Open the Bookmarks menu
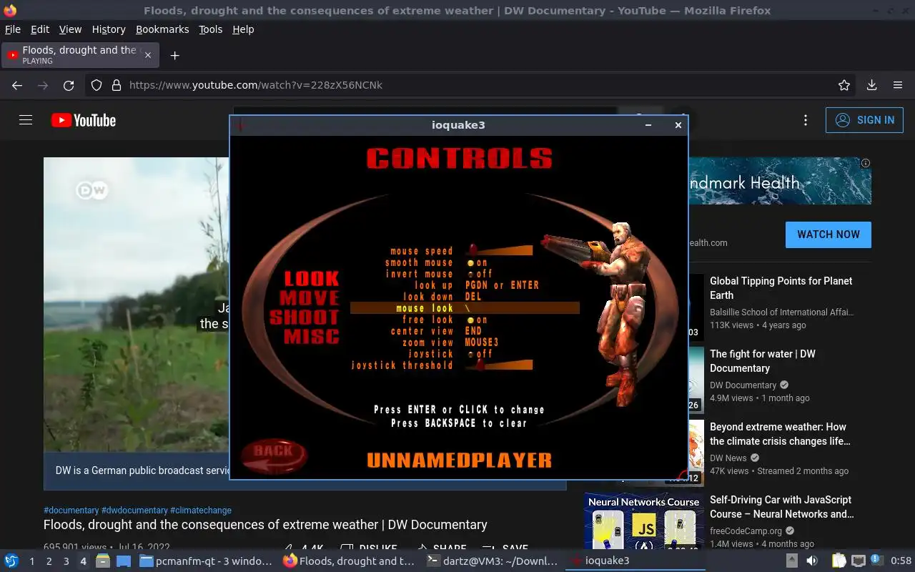 [x=162, y=29]
